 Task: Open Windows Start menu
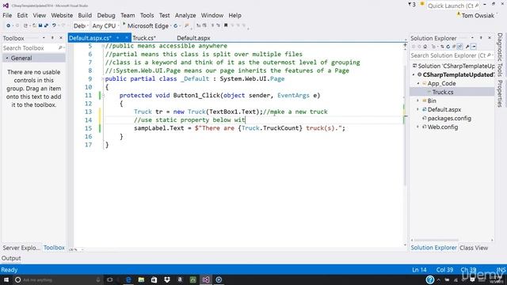(6, 279)
